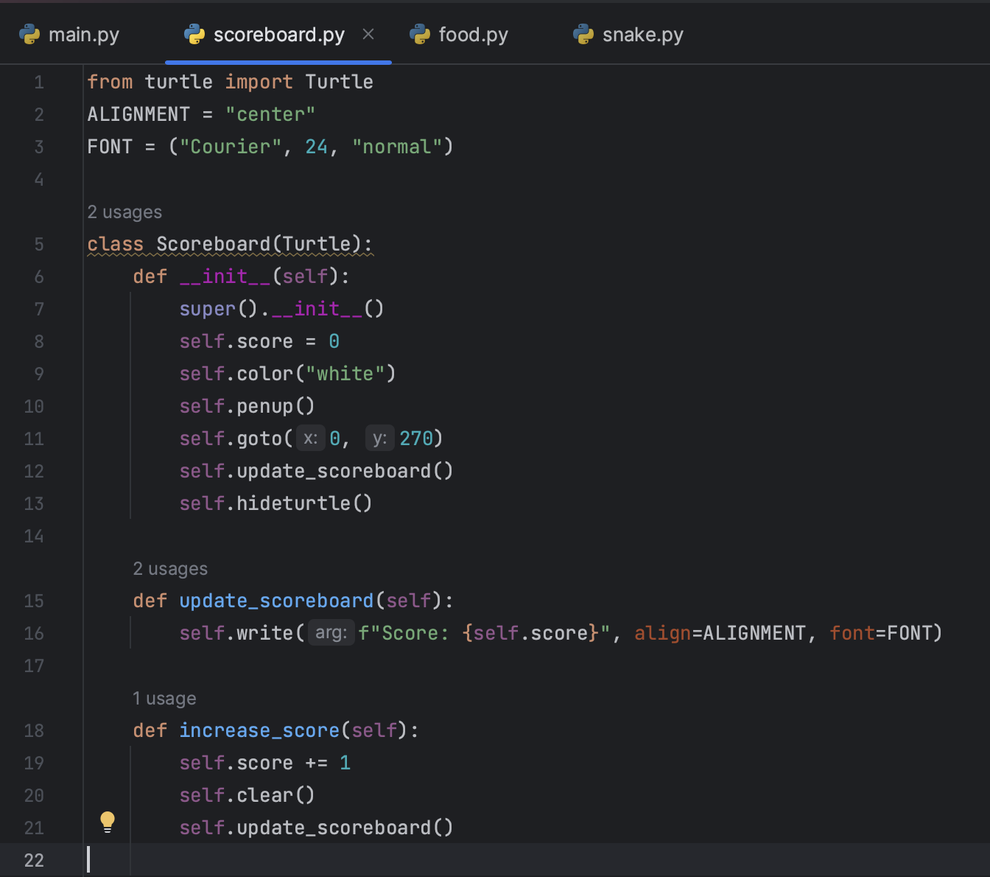Click the "2 usages" hint above class Scoreboard
This screenshot has height=877, width=990.
[x=124, y=212]
